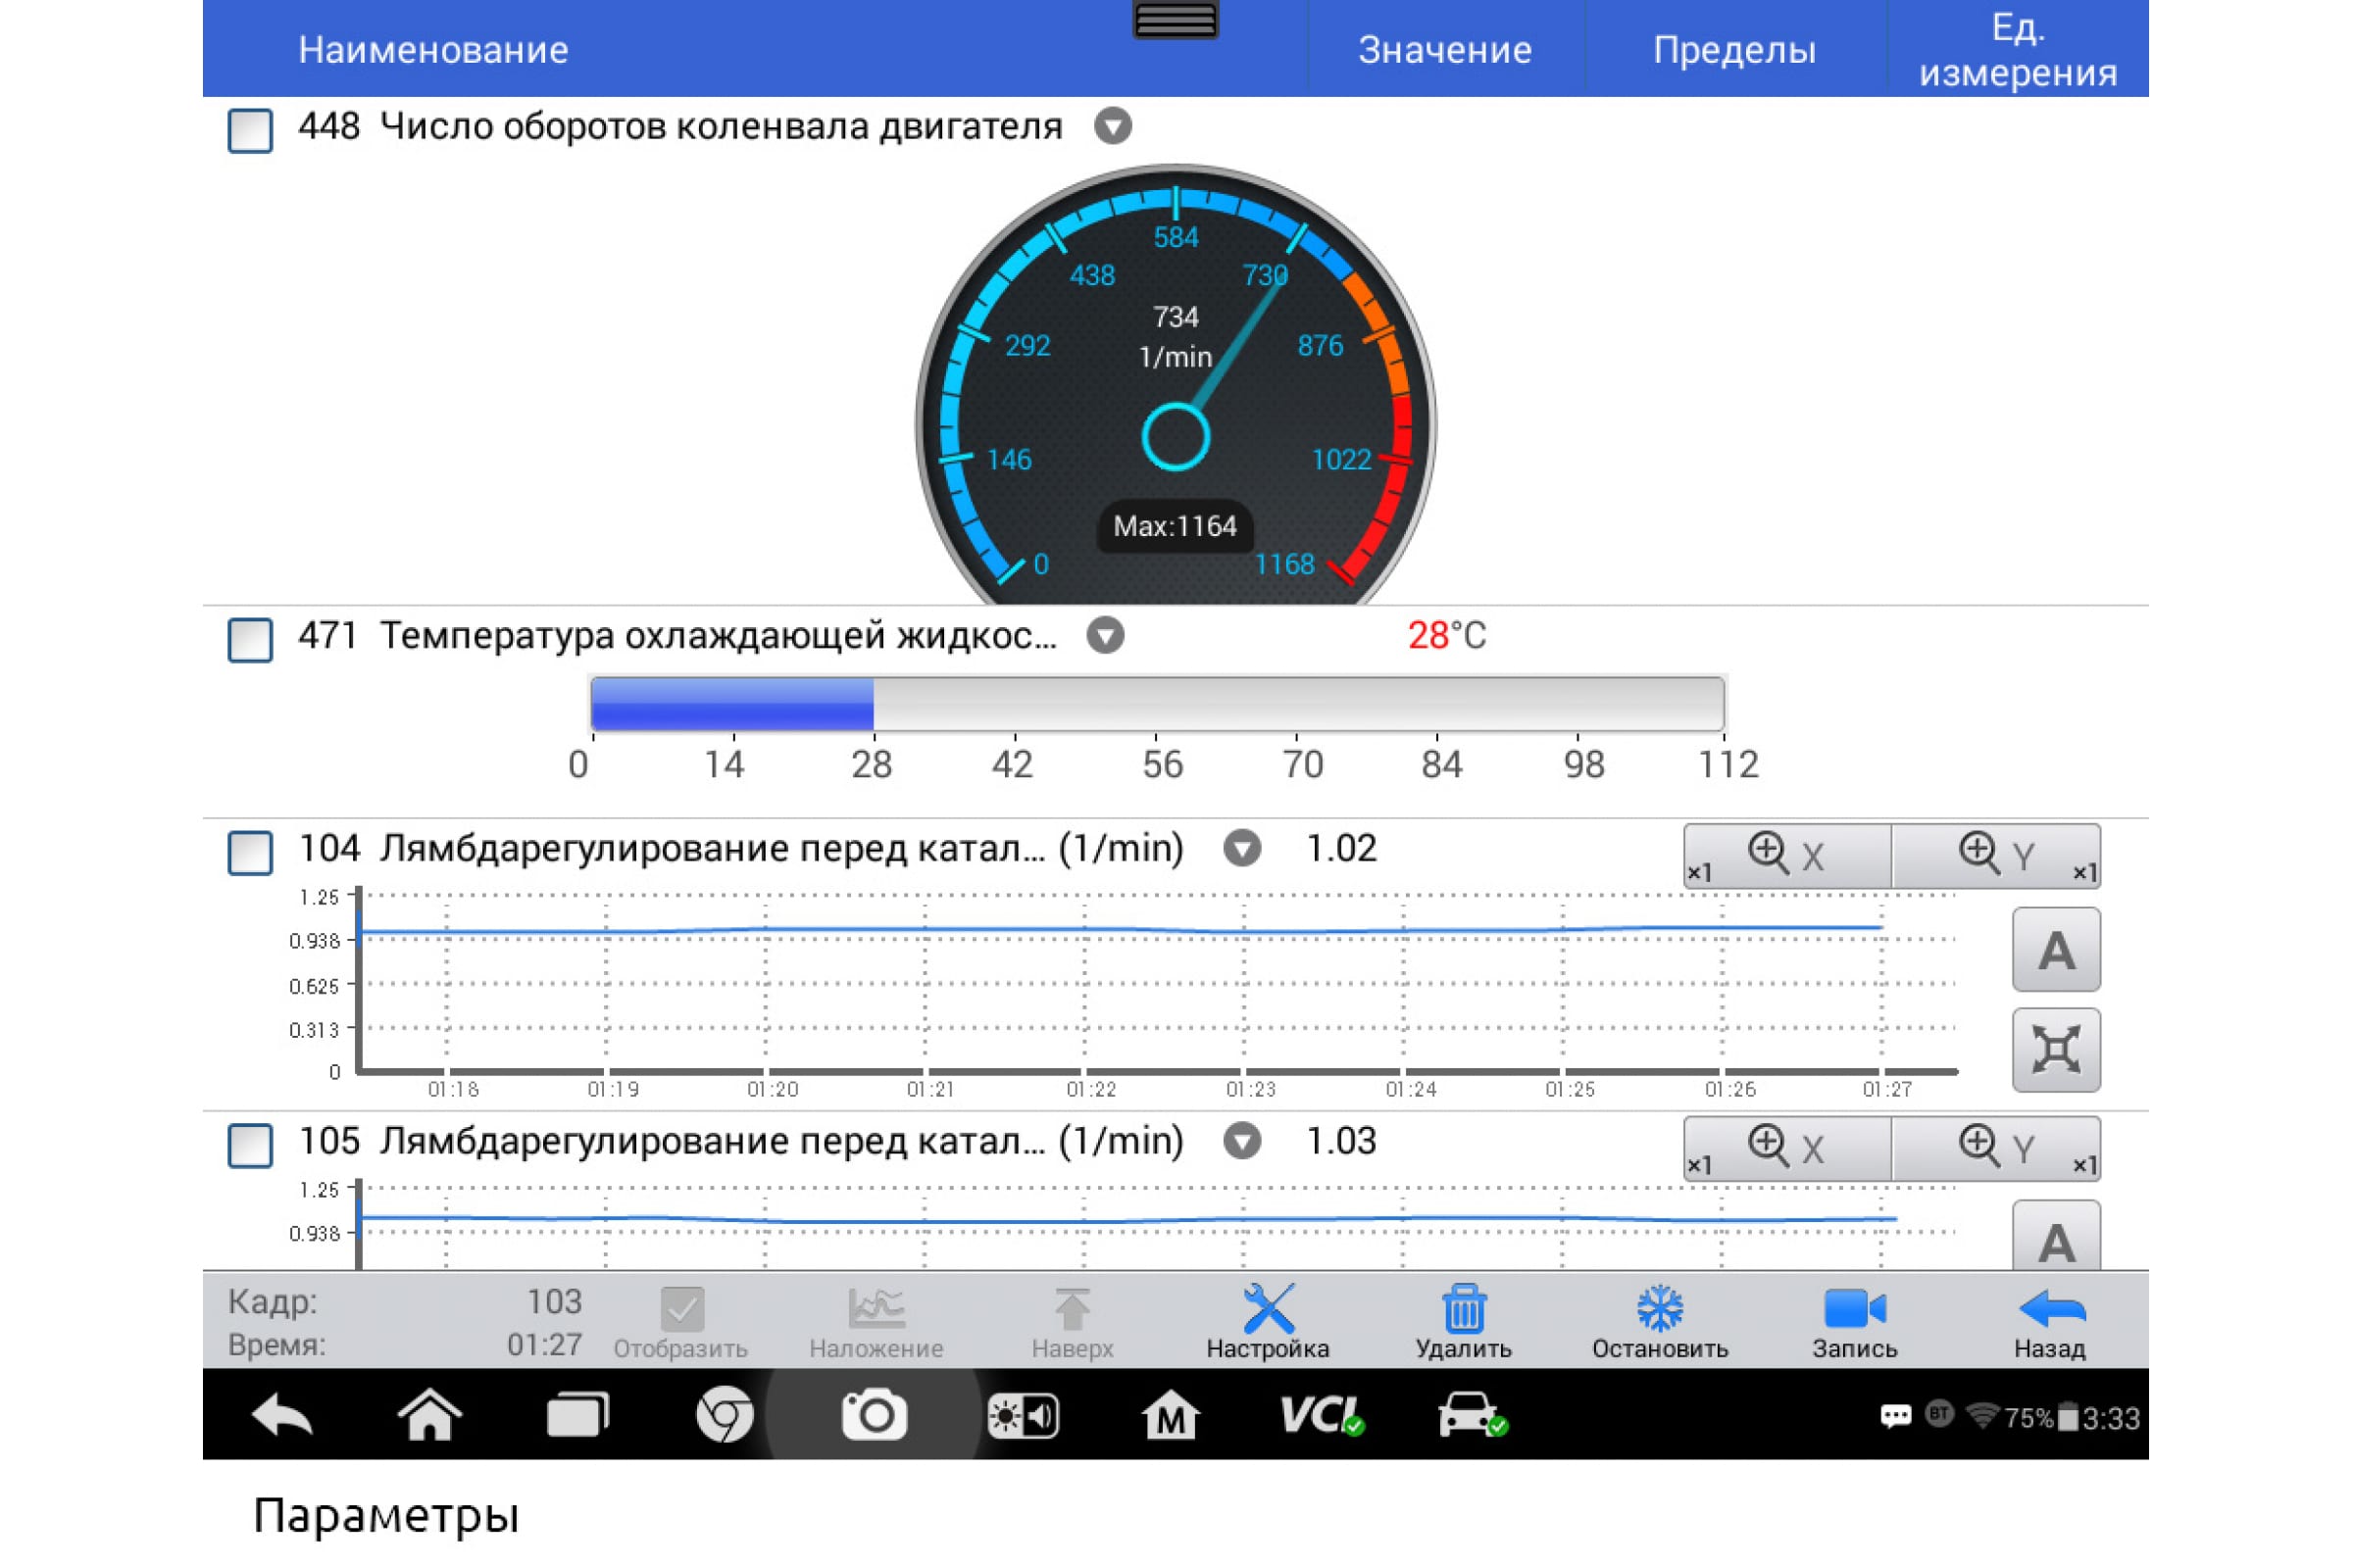Open display-mode dropdown for parameter 471
Viewport: 2353px width, 1568px height.
[x=1106, y=636]
